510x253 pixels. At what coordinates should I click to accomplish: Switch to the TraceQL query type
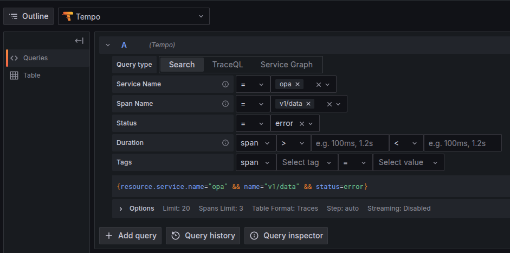click(x=228, y=65)
